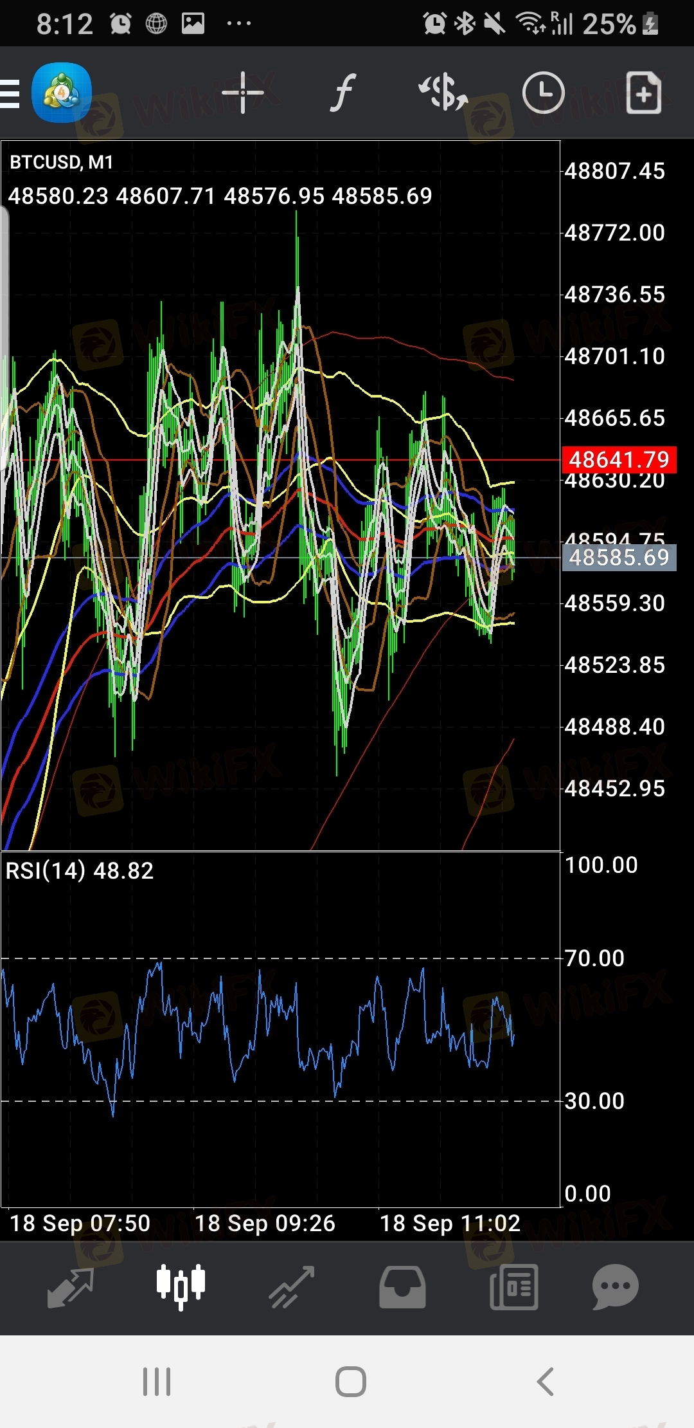694x1428 pixels.
Task: Activate the crosshair tool
Action: tap(242, 93)
